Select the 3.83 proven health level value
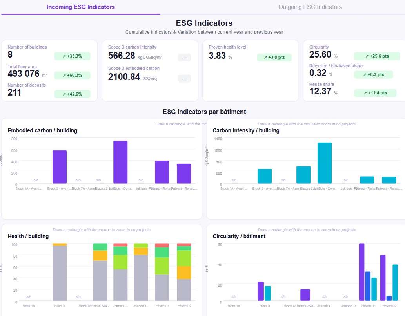The height and width of the screenshot is (316, 405). 217,56
